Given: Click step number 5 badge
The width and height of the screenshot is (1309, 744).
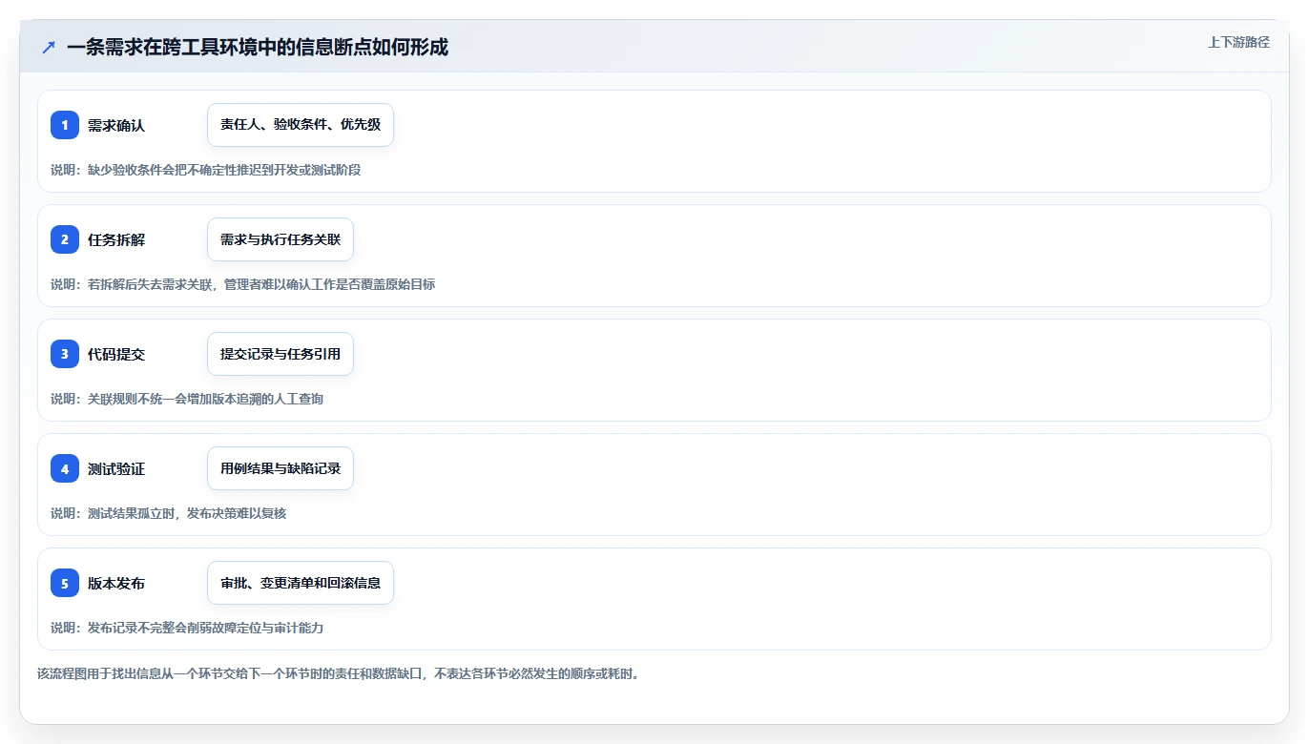Looking at the screenshot, I should [65, 583].
